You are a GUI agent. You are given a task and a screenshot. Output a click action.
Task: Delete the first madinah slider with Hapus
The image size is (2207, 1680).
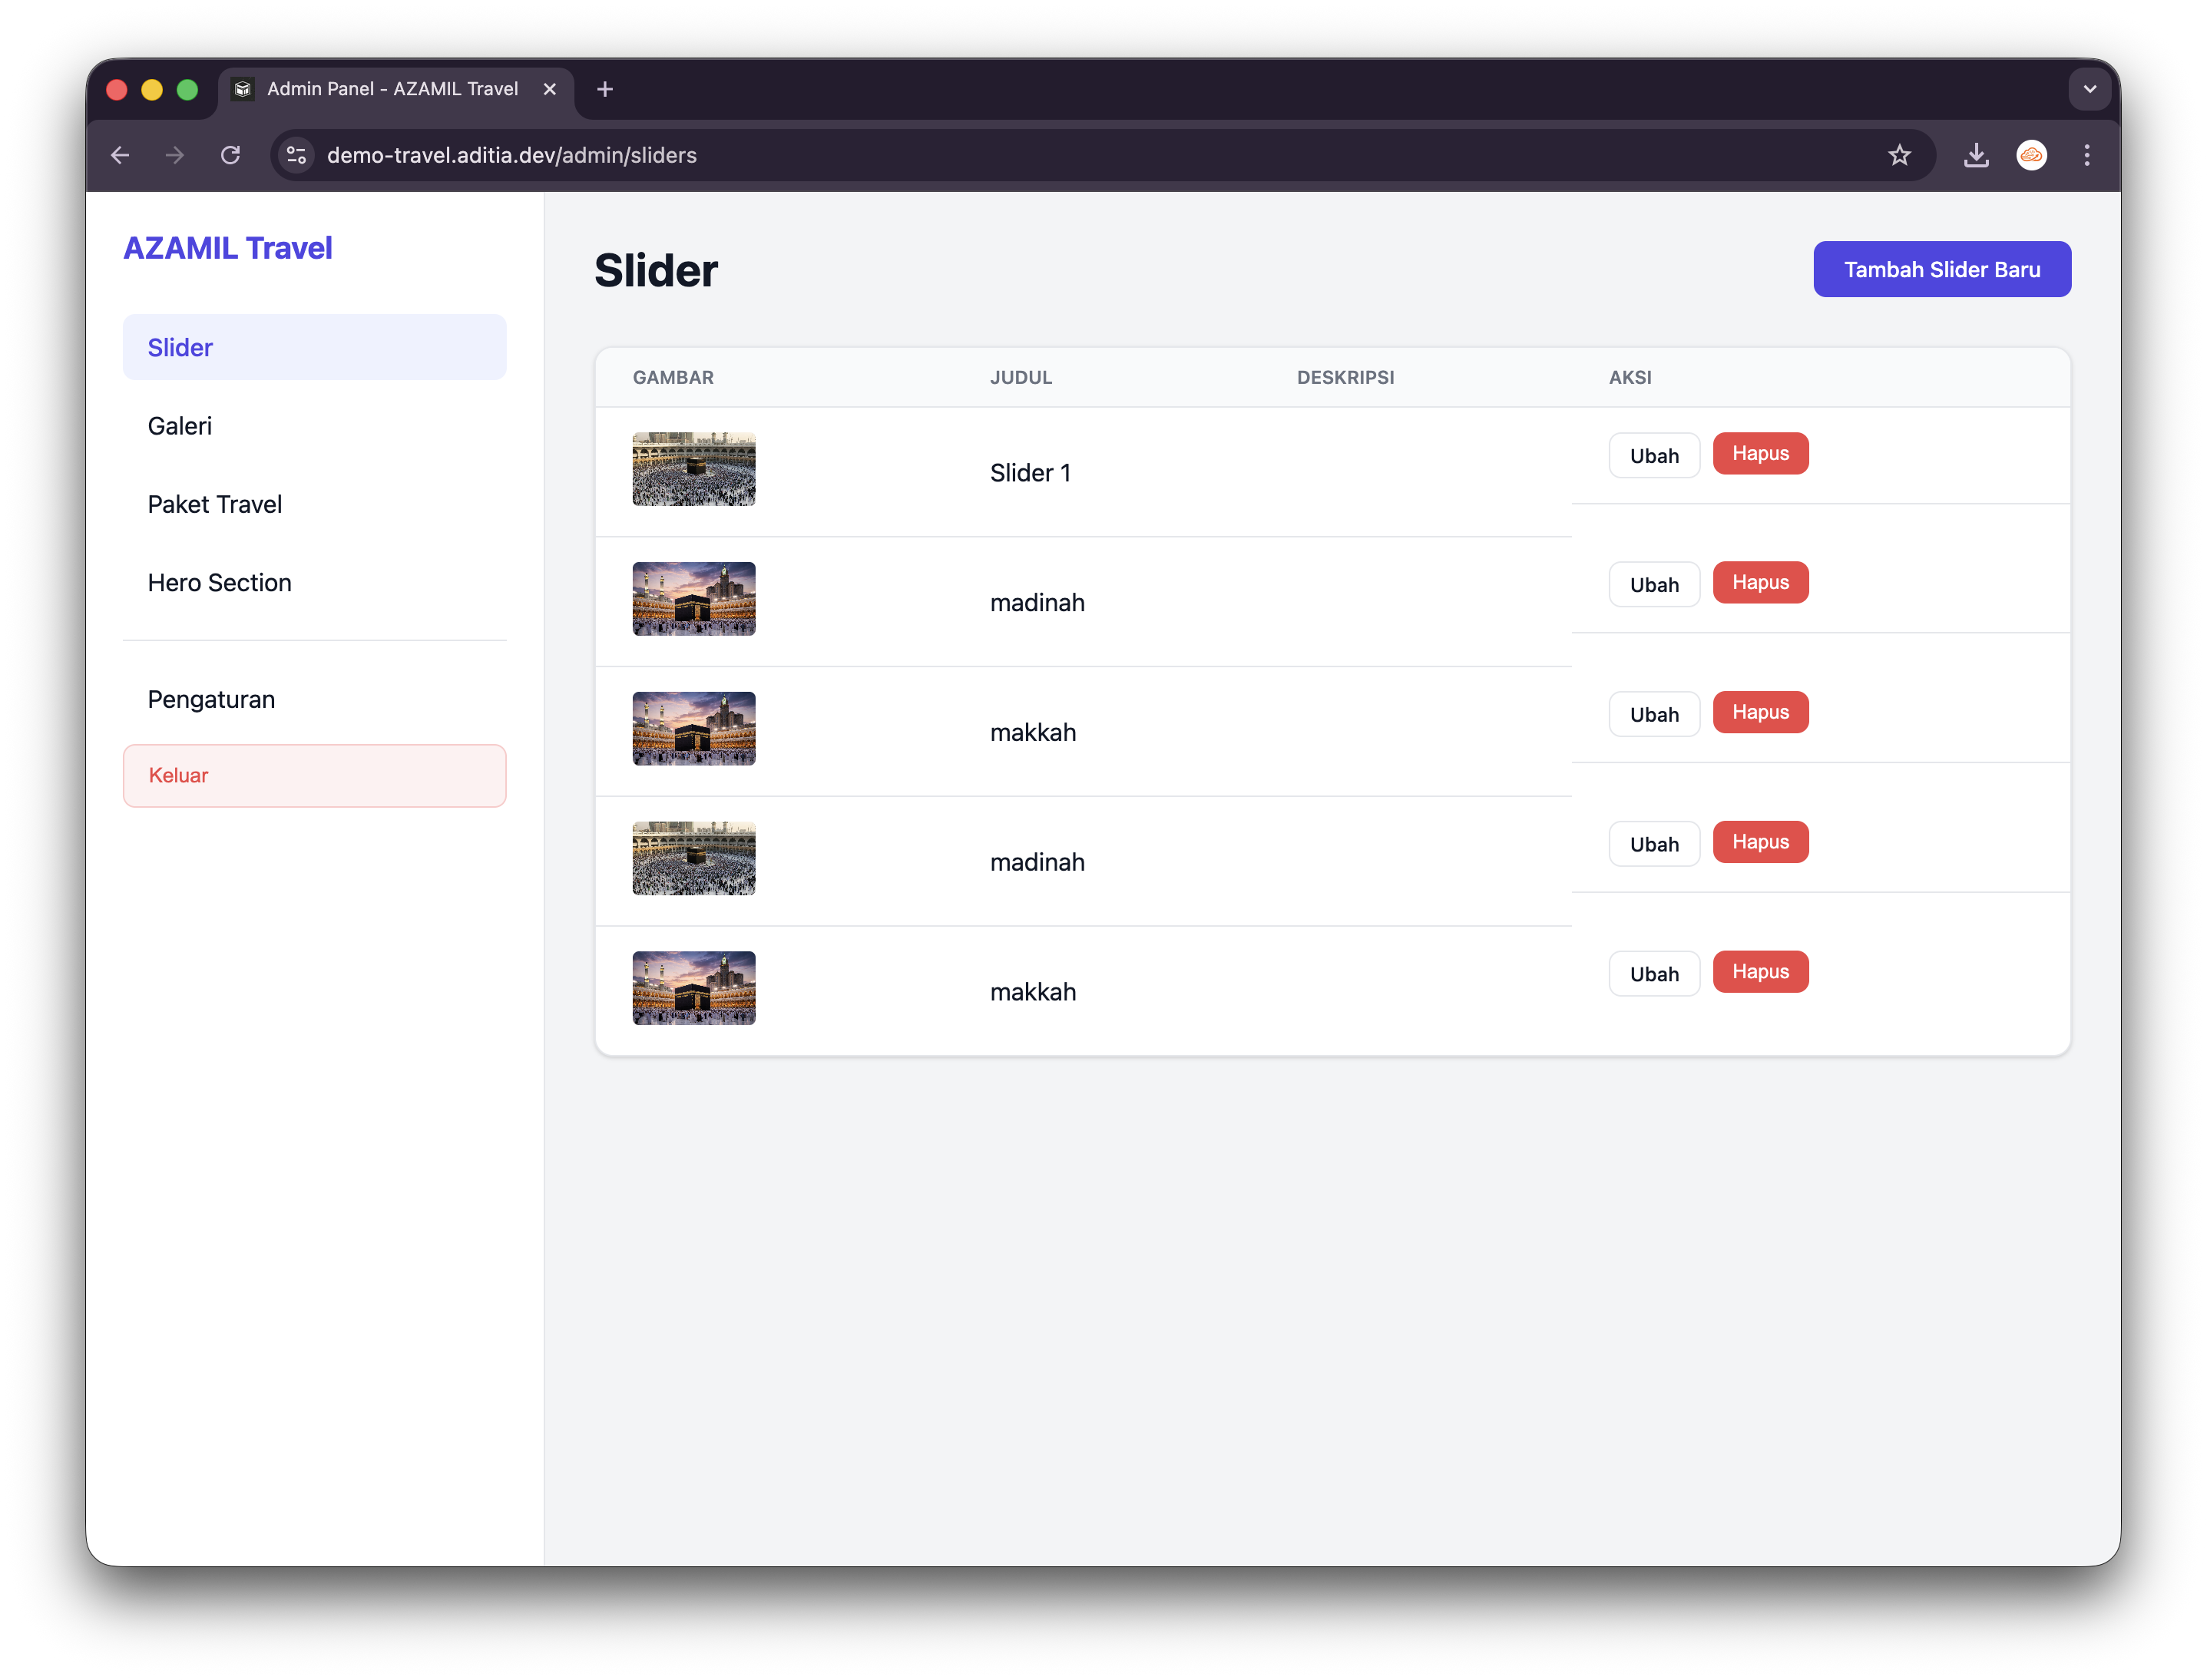tap(1759, 583)
